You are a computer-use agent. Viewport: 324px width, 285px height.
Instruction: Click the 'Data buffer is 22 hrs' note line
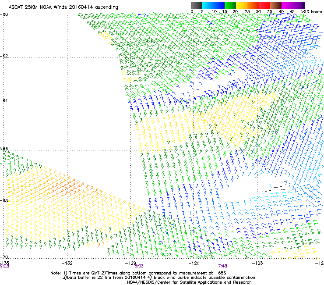click(x=158, y=278)
